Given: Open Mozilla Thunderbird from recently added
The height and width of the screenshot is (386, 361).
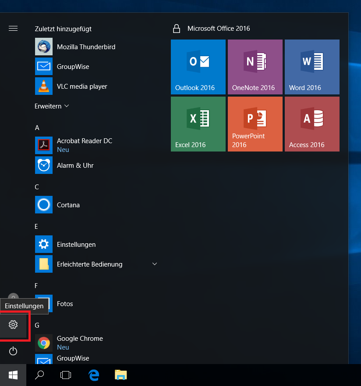Looking at the screenshot, I should [x=86, y=47].
